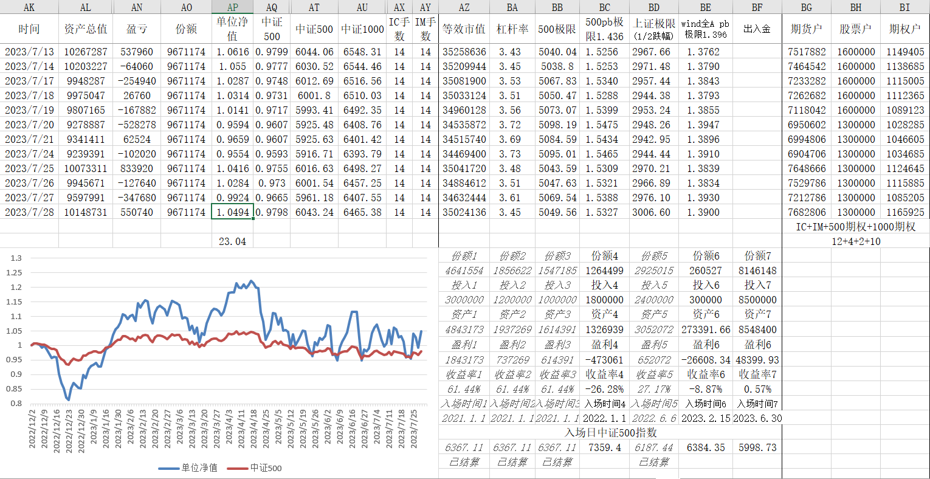
Task: Select the cell containing 23.04
Action: coord(232,241)
